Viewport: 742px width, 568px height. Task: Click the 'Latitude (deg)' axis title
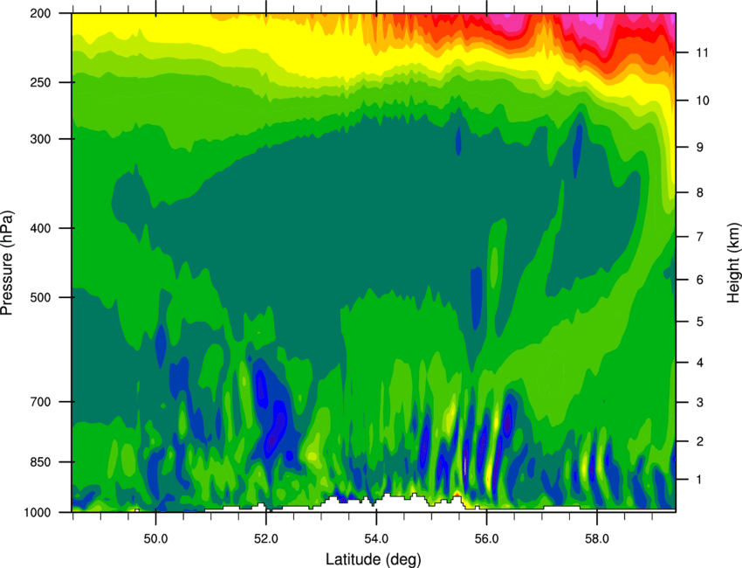[373, 558]
